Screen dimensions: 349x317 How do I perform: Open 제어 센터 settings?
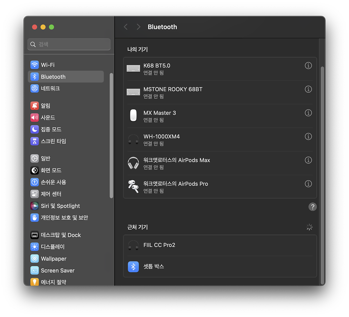coord(66,194)
